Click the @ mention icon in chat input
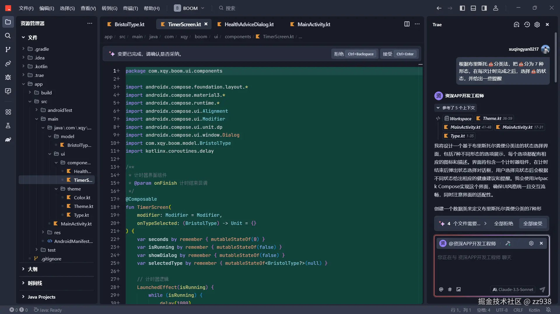560x314 pixels. coord(441,289)
